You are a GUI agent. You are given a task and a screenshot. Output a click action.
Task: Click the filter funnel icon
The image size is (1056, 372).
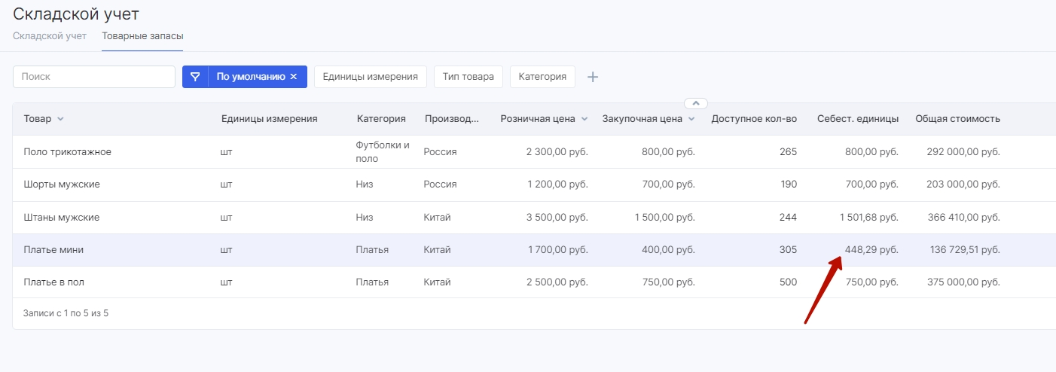(195, 77)
